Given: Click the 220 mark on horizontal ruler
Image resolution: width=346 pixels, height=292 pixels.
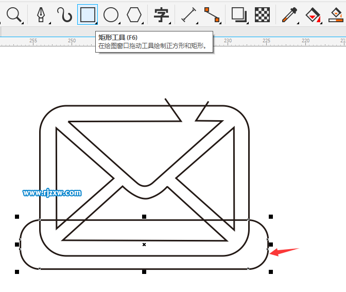Looking at the screenshot, I should coord(306,41).
